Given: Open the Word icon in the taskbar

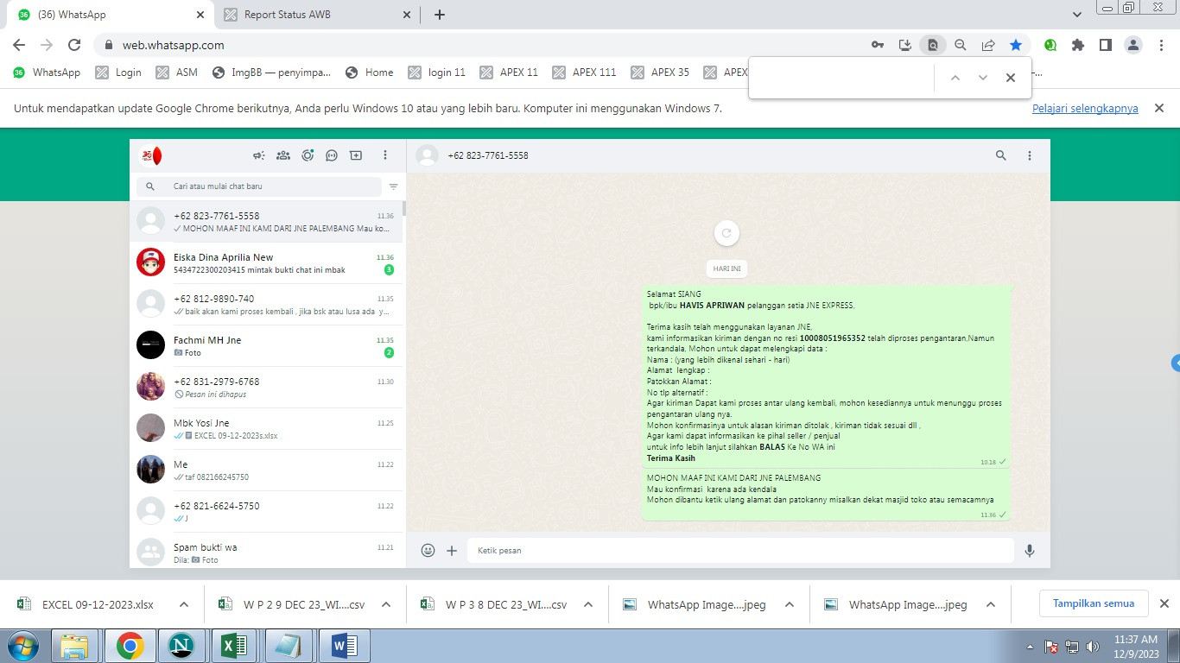Looking at the screenshot, I should tap(344, 646).
